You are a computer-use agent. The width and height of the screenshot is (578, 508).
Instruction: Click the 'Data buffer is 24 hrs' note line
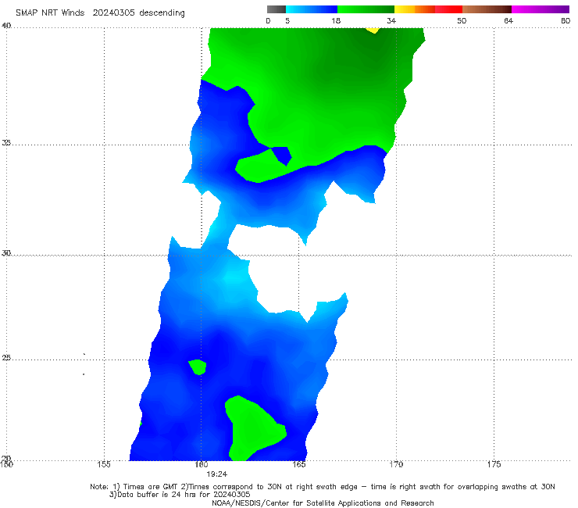180,495
